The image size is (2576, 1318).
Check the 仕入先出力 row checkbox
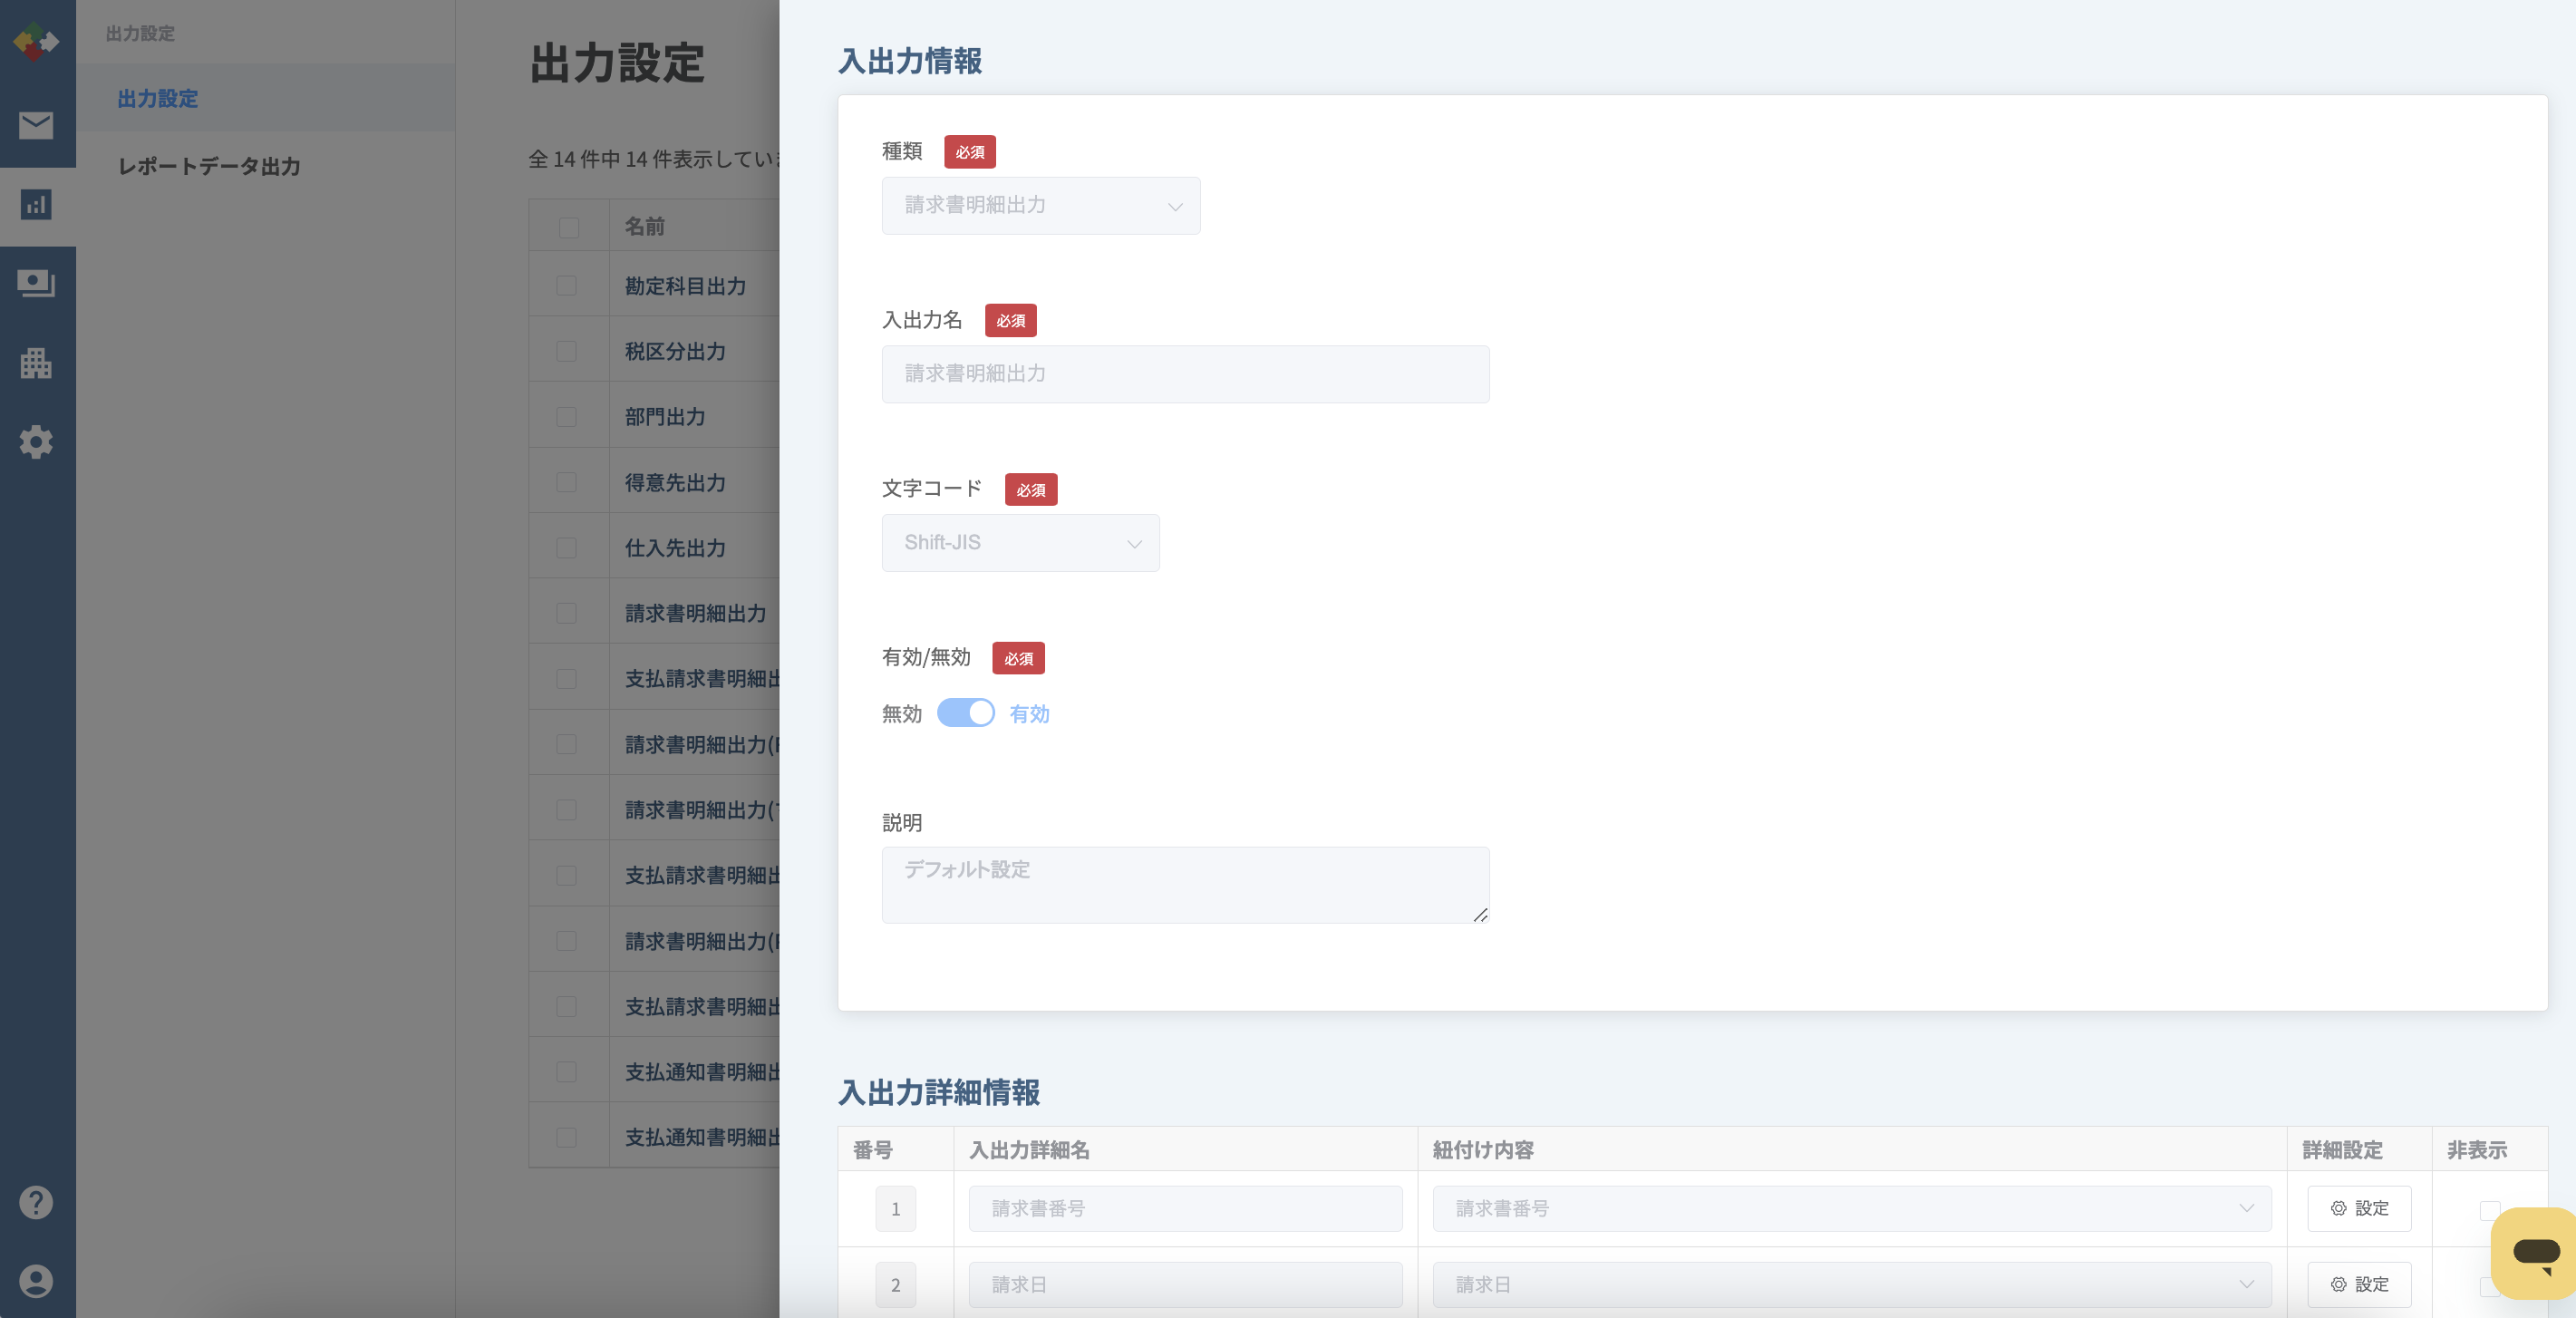[566, 548]
